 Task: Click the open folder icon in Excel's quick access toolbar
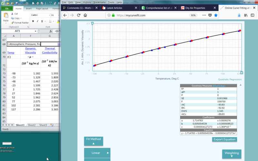click(8, 3)
